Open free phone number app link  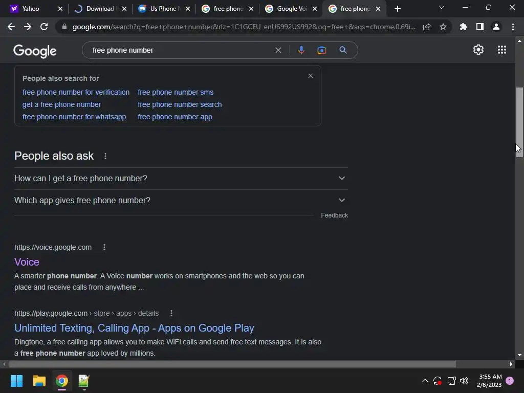point(175,117)
